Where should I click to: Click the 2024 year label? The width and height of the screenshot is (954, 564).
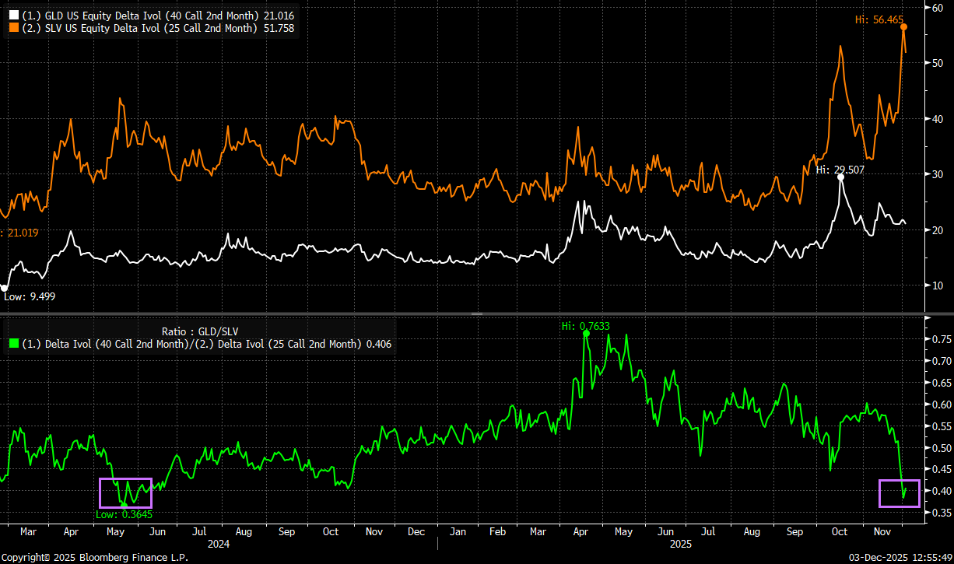point(218,545)
